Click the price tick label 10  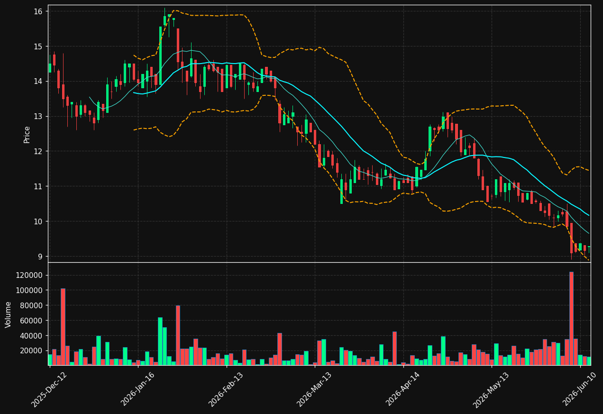pos(38,221)
